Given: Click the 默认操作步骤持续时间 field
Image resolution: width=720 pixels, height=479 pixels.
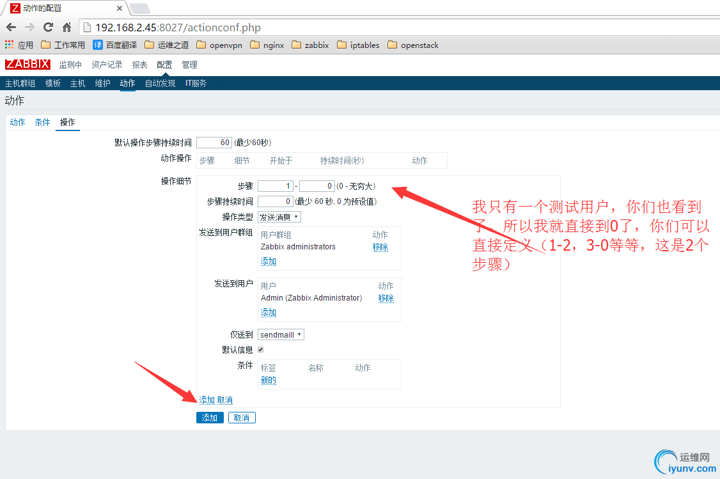Looking at the screenshot, I should click(214, 143).
